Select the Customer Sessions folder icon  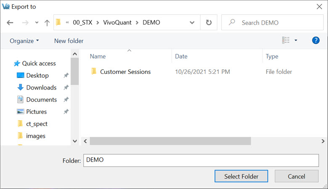coord(94,72)
